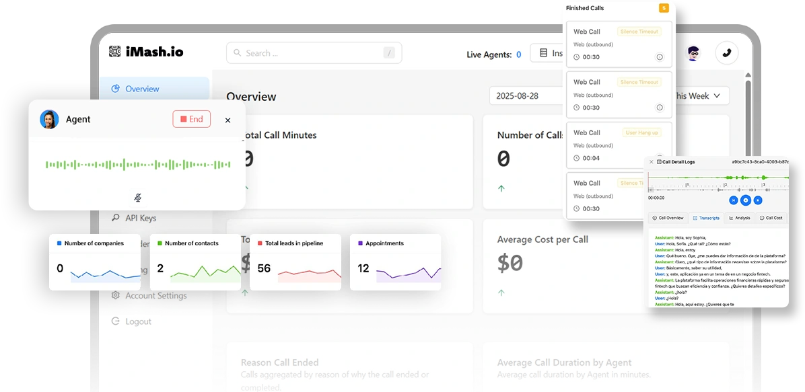Open the 2025-08-28 date picker
The width and height of the screenshot is (805, 392).
pos(525,96)
